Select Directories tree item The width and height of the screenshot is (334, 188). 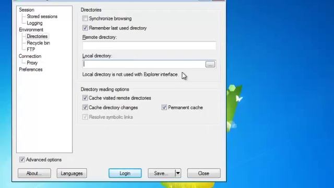37,36
